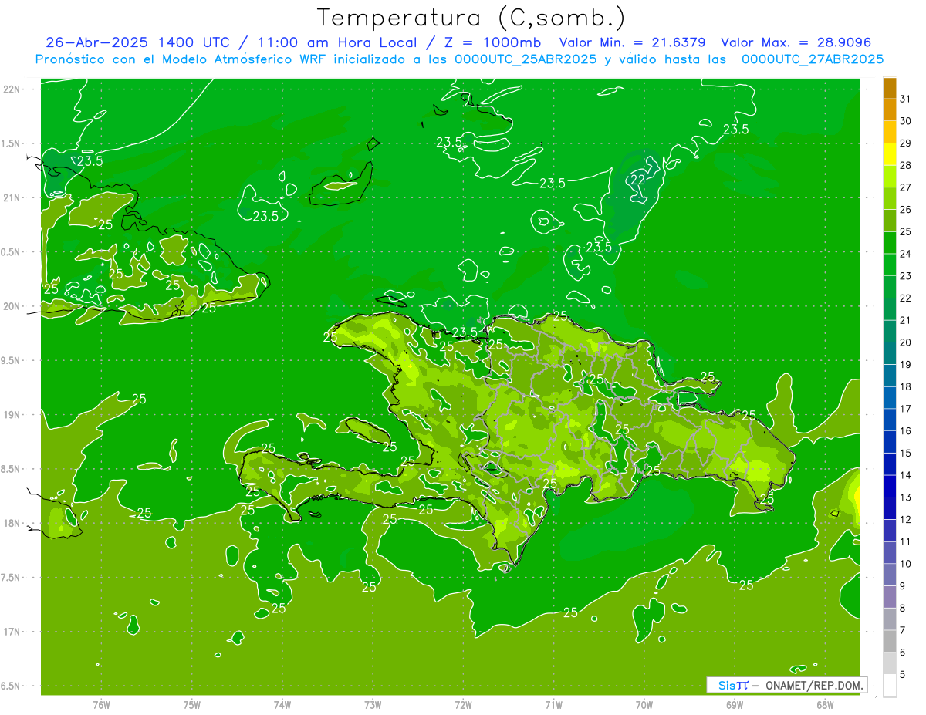Image resolution: width=926 pixels, height=715 pixels.
Task: Click the 'Temperatura (C,somb.)' chart title
Action: click(x=471, y=18)
